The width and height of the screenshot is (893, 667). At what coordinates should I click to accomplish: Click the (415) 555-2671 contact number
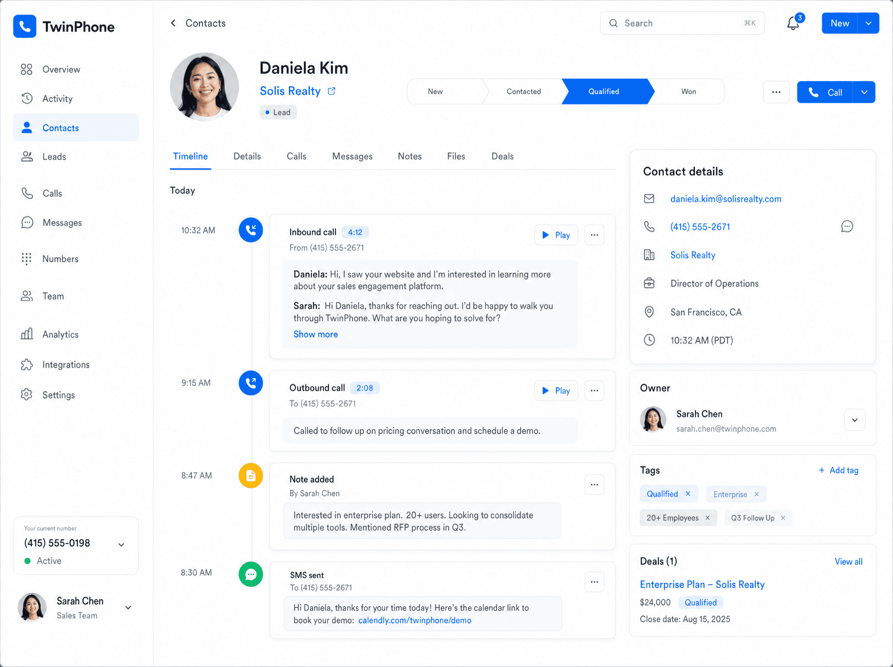click(700, 227)
